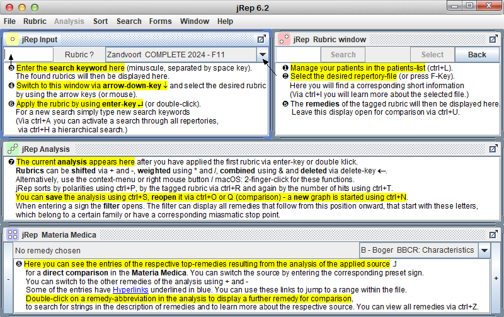Switch to next remedy with plus button
Image resolution: width=504 pixels, height=317 pixels.
click(x=497, y=278)
